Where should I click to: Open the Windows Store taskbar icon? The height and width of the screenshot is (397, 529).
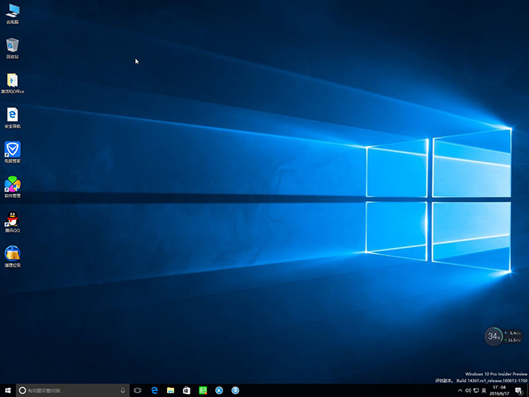click(186, 390)
